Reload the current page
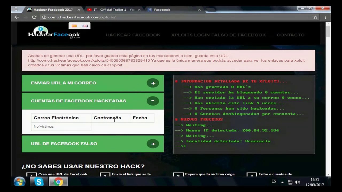Image resolution: width=342 pixels, height=192 pixels. (34, 17)
